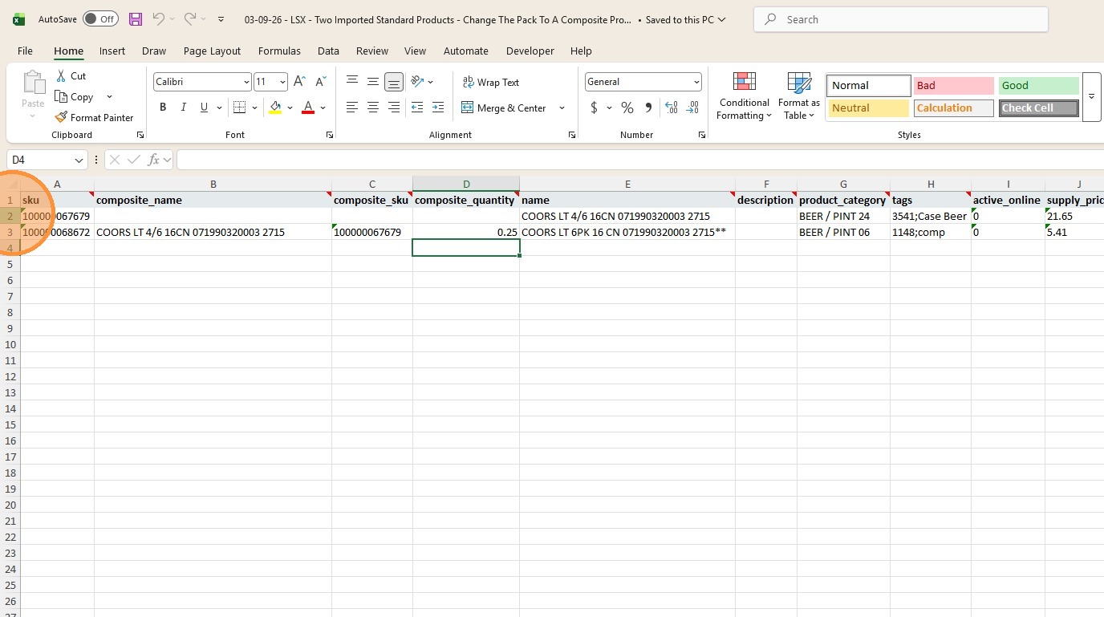
Task: Cut the selection with the scissors icon
Action: coord(61,75)
